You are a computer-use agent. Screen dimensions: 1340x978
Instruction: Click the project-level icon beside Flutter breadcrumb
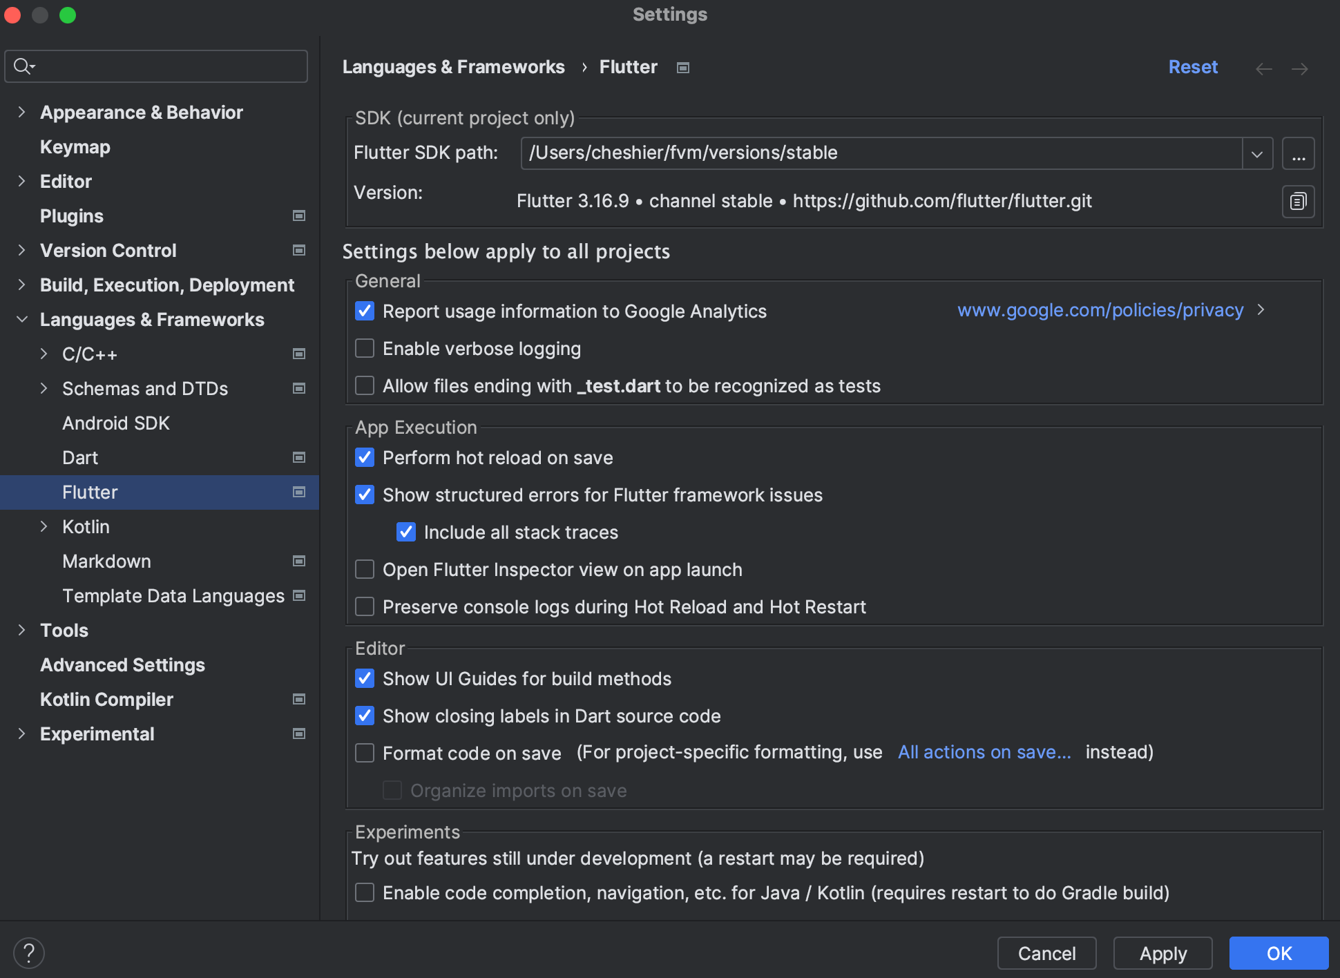[683, 68]
